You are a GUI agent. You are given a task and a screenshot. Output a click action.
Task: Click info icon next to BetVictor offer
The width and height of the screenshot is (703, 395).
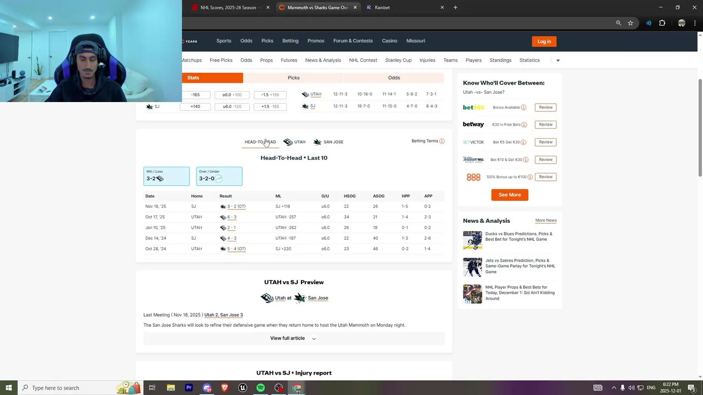[523, 142]
